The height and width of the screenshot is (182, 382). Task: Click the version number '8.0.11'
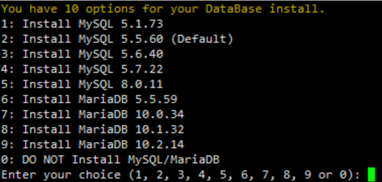142,84
